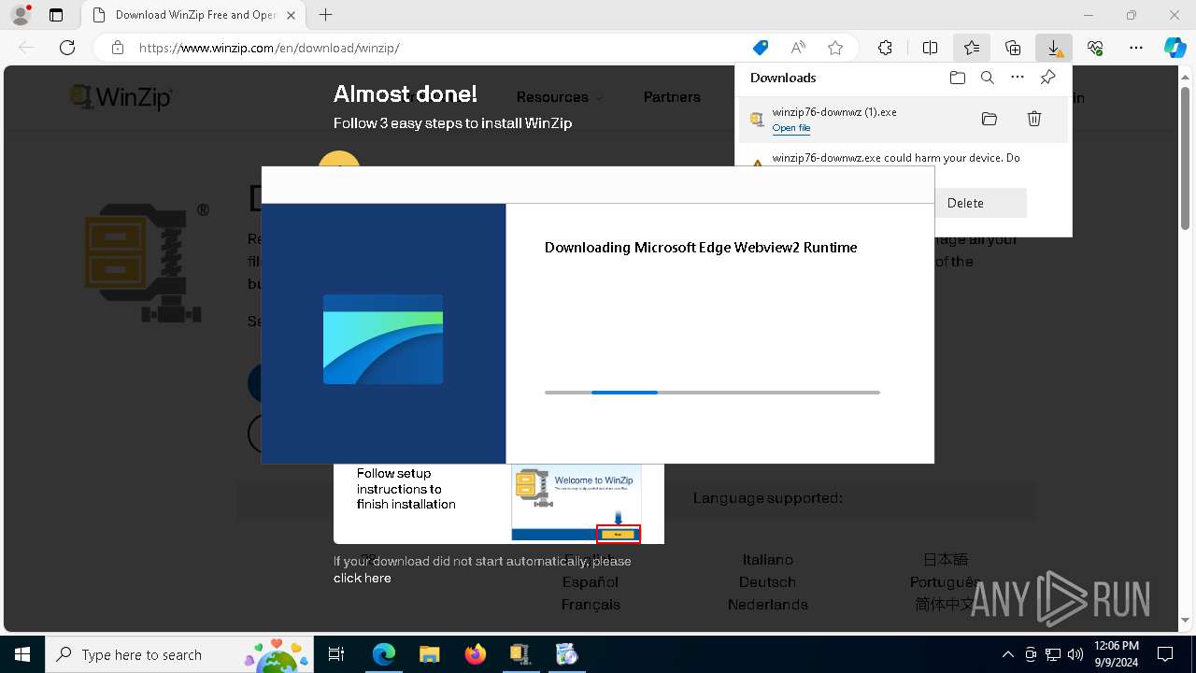Show hidden system tray icons
The image size is (1196, 673).
coord(1007,654)
